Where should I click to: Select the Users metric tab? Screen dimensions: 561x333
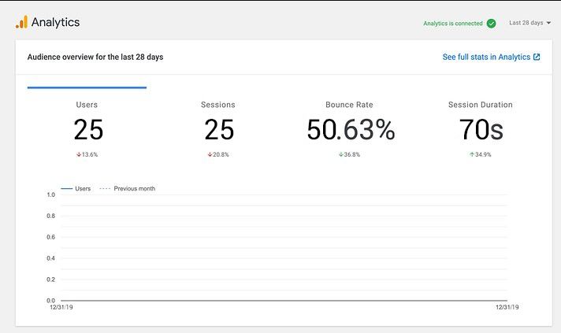point(87,126)
